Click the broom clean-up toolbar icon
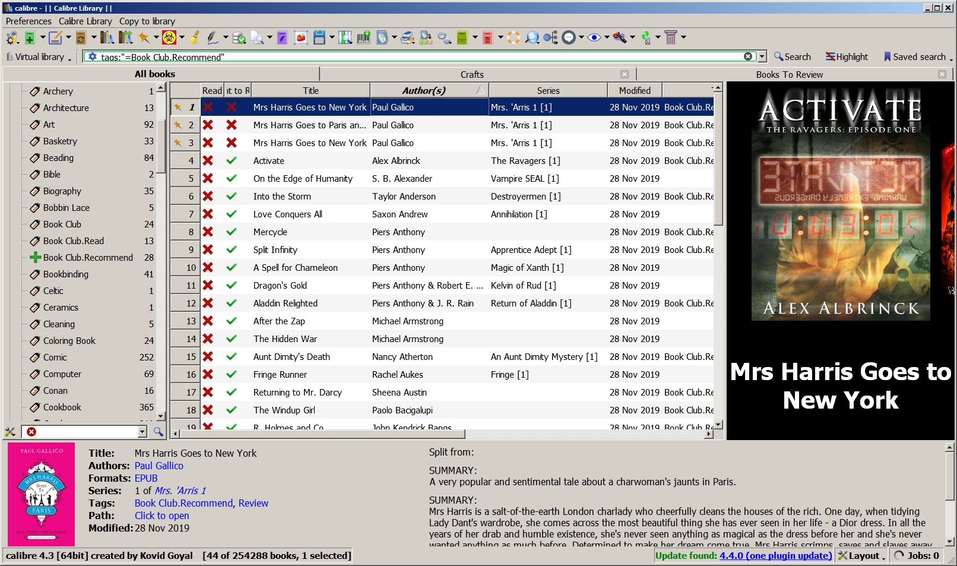The image size is (957, 566). (x=195, y=38)
